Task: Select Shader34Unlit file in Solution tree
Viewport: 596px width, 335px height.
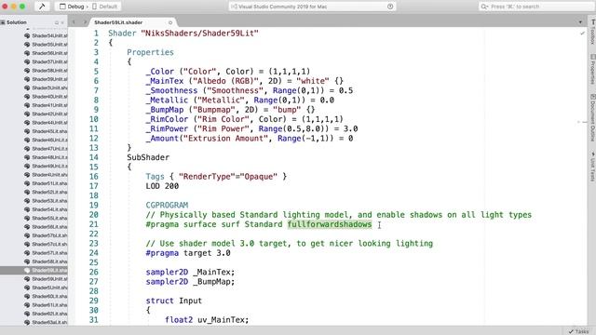Action: coord(46,35)
